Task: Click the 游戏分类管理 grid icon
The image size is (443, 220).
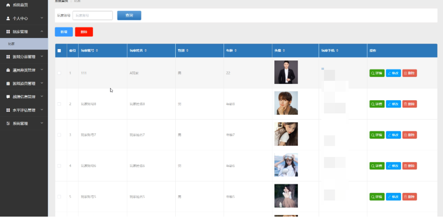Action: [x=8, y=57]
